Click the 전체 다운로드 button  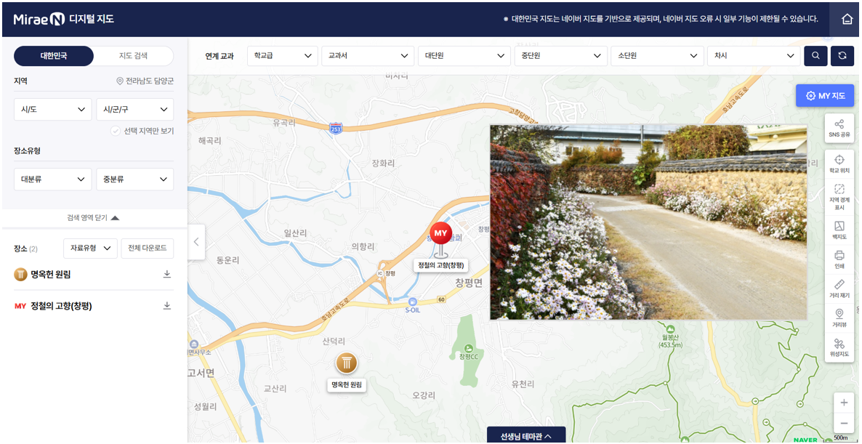pyautogui.click(x=146, y=248)
